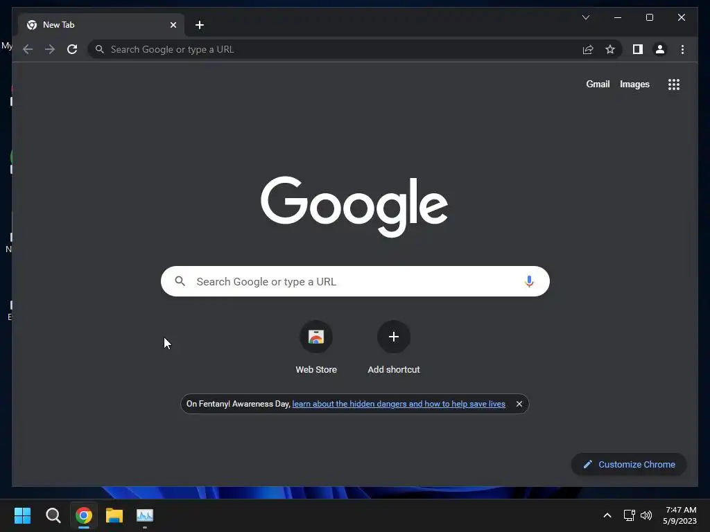Open the Gmail link

pos(598,84)
